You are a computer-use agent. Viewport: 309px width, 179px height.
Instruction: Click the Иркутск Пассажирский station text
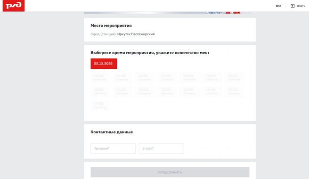(x=136, y=34)
